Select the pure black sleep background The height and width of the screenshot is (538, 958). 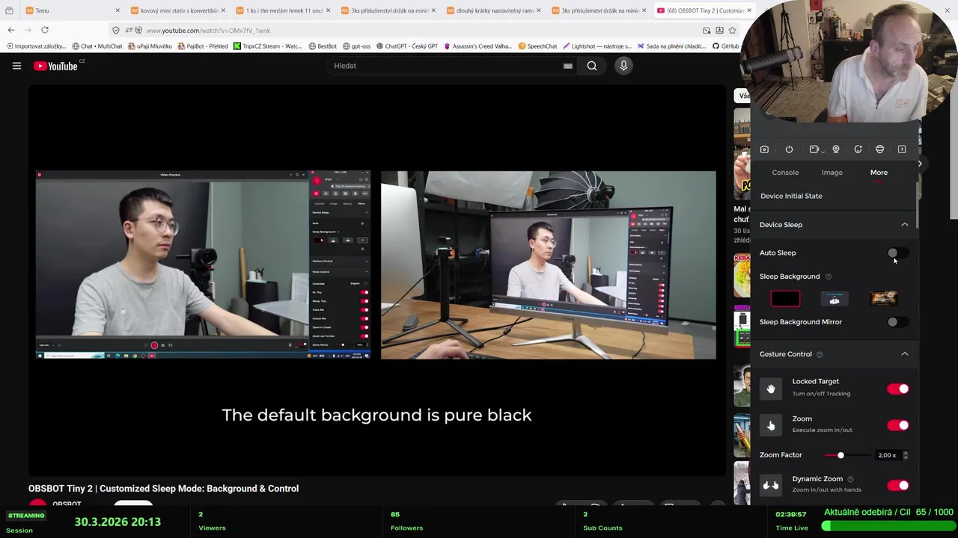click(785, 299)
